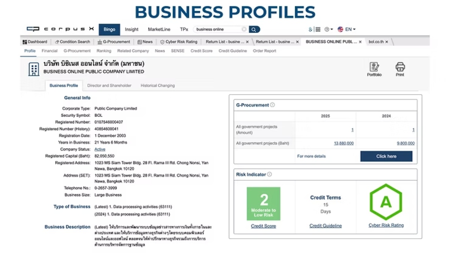Viewport: 450px width, 253px height.
Task: Open the EN language dropdown
Action: [347, 29]
